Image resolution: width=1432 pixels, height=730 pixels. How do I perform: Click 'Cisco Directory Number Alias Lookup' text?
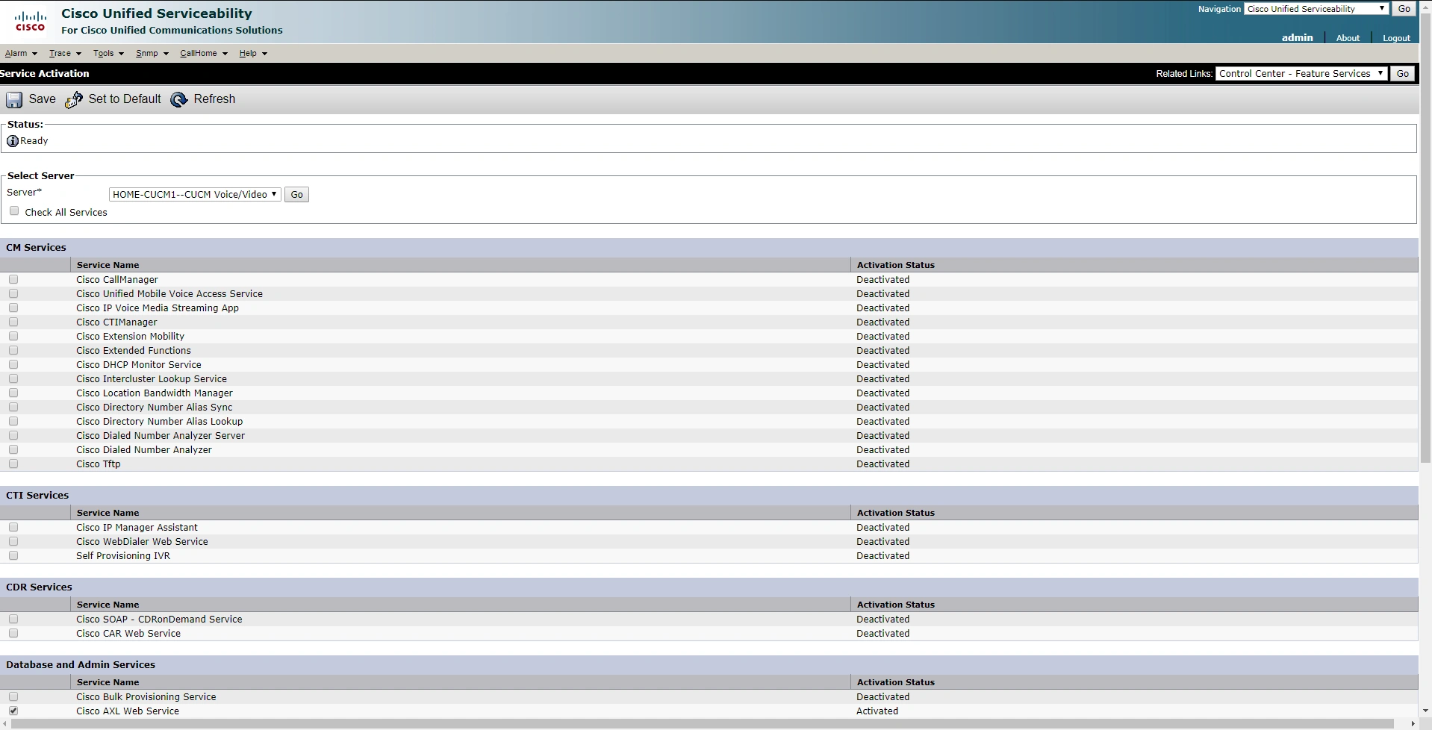160,421
